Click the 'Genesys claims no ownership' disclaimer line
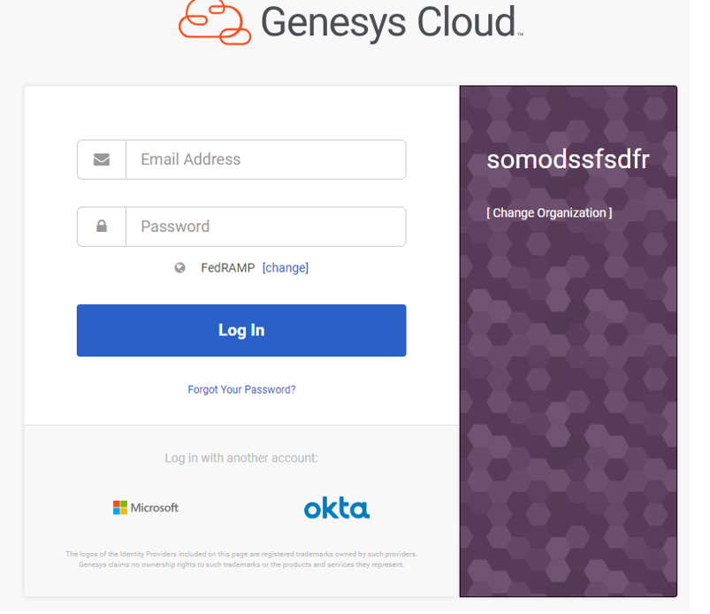The height and width of the screenshot is (614, 710). coord(241,564)
